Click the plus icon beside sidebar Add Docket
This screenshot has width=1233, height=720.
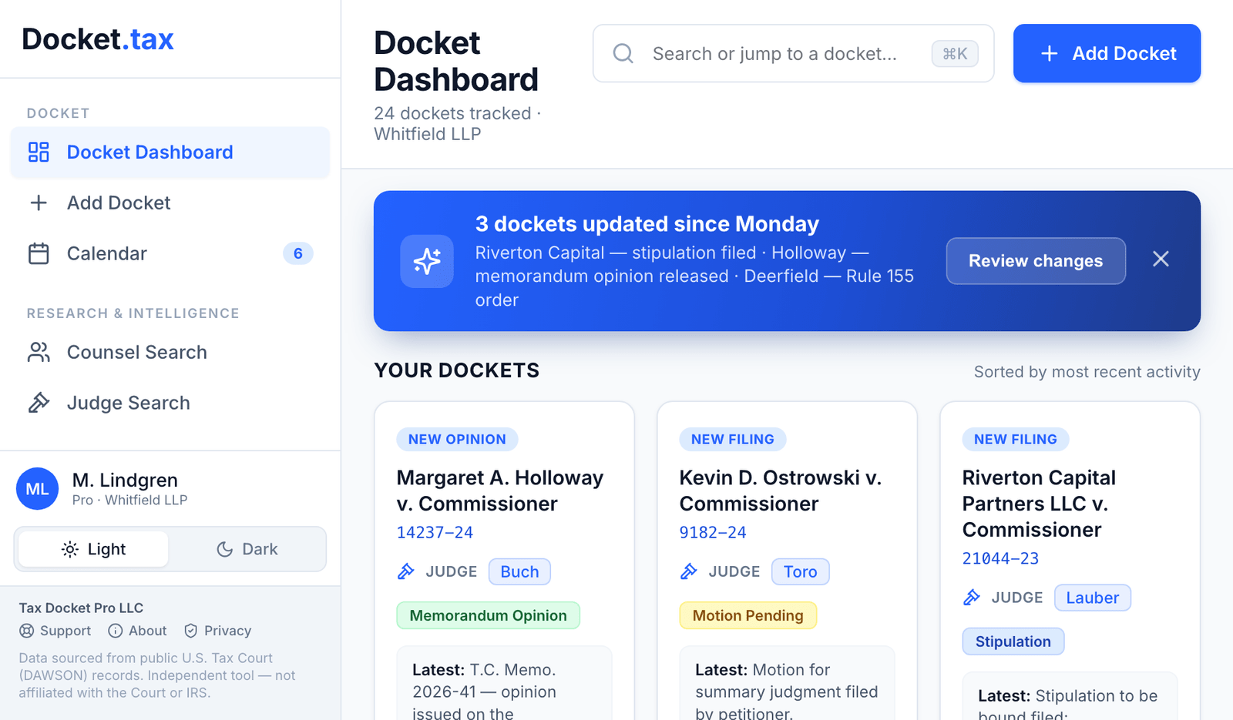point(39,203)
